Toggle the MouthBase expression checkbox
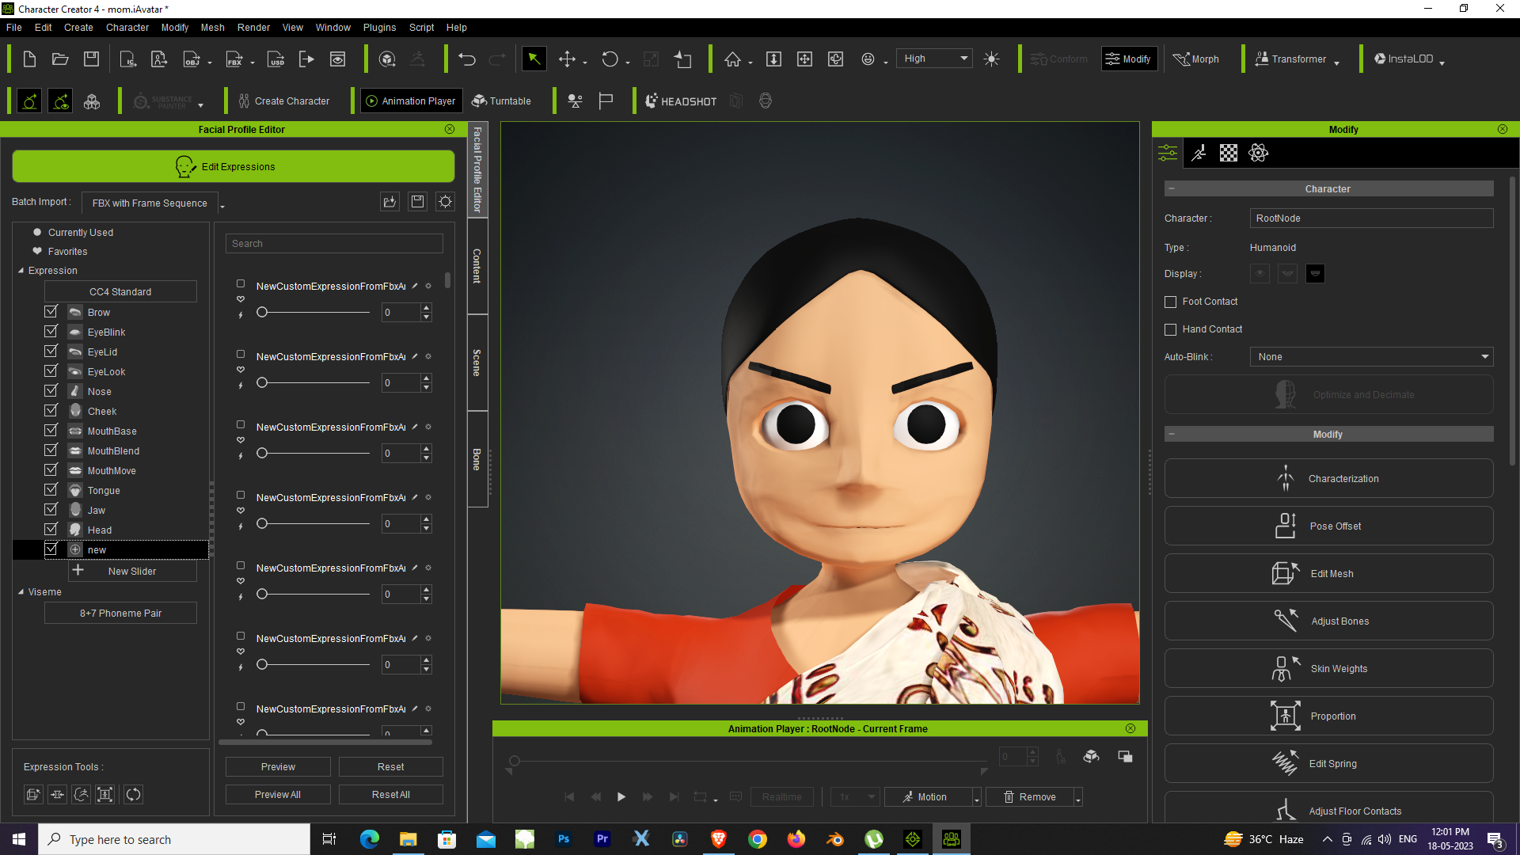 [51, 431]
